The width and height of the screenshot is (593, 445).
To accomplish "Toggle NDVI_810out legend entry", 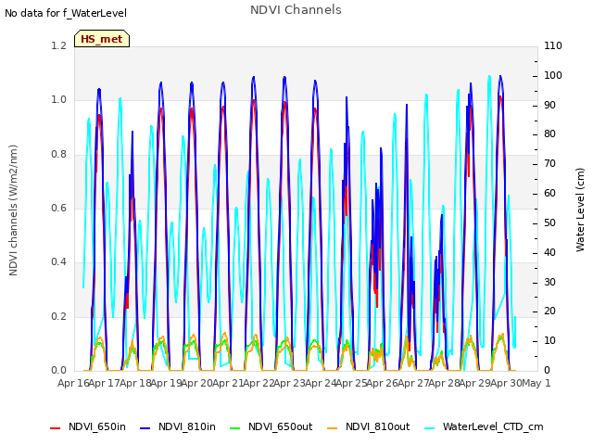I will coord(368,426).
